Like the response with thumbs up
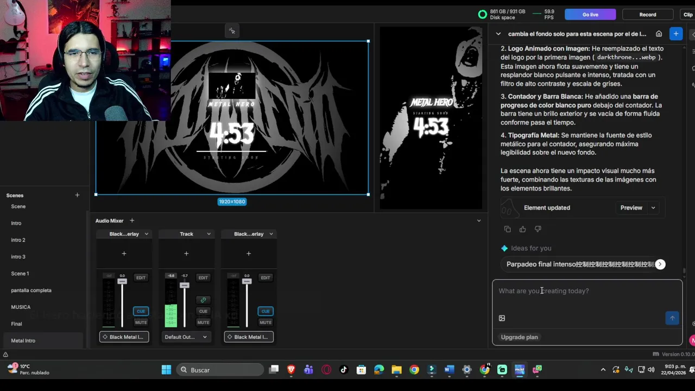 pos(522,229)
